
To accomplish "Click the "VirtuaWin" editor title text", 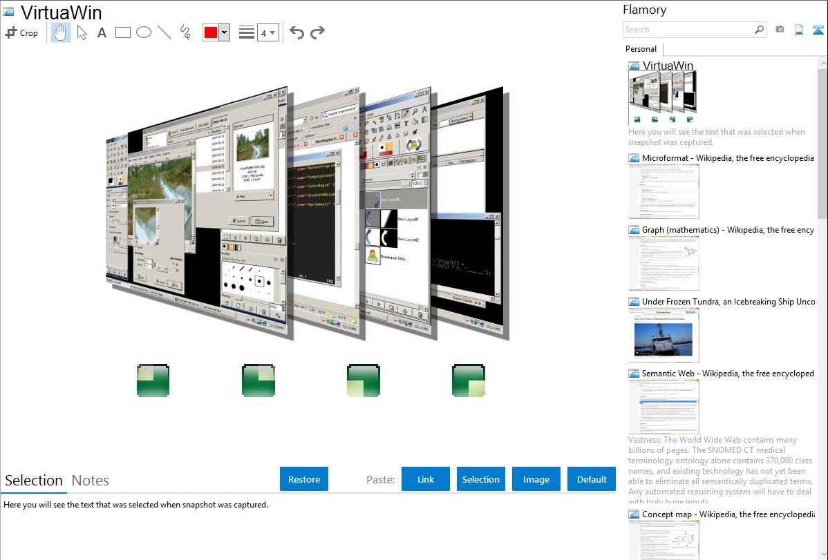I will point(62,12).
